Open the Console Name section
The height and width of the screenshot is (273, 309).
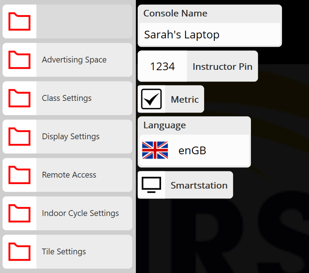(210, 25)
